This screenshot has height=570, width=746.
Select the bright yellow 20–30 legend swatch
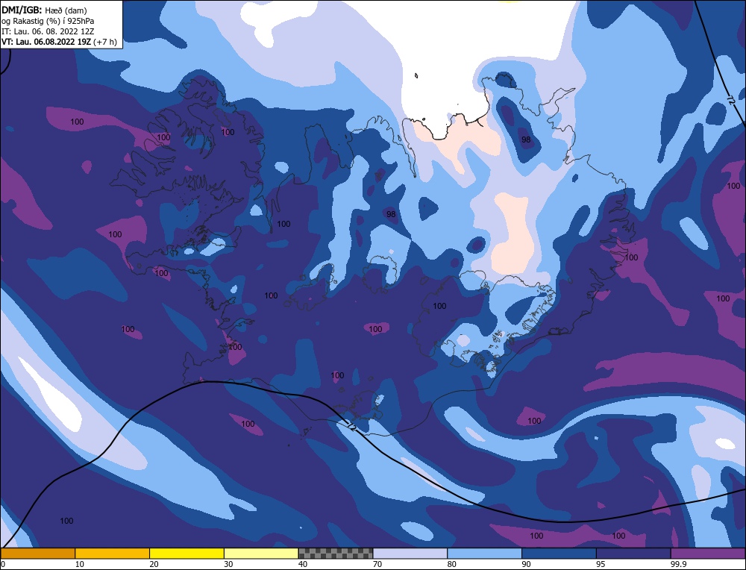click(186, 554)
